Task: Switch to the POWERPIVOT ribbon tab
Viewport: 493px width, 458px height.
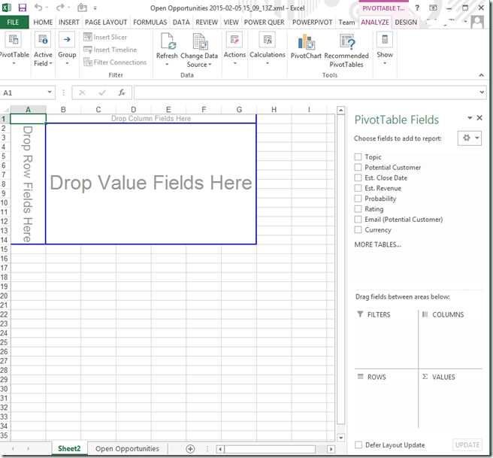Action: pos(312,22)
